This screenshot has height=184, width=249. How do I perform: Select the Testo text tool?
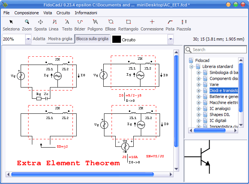coord(67,24)
